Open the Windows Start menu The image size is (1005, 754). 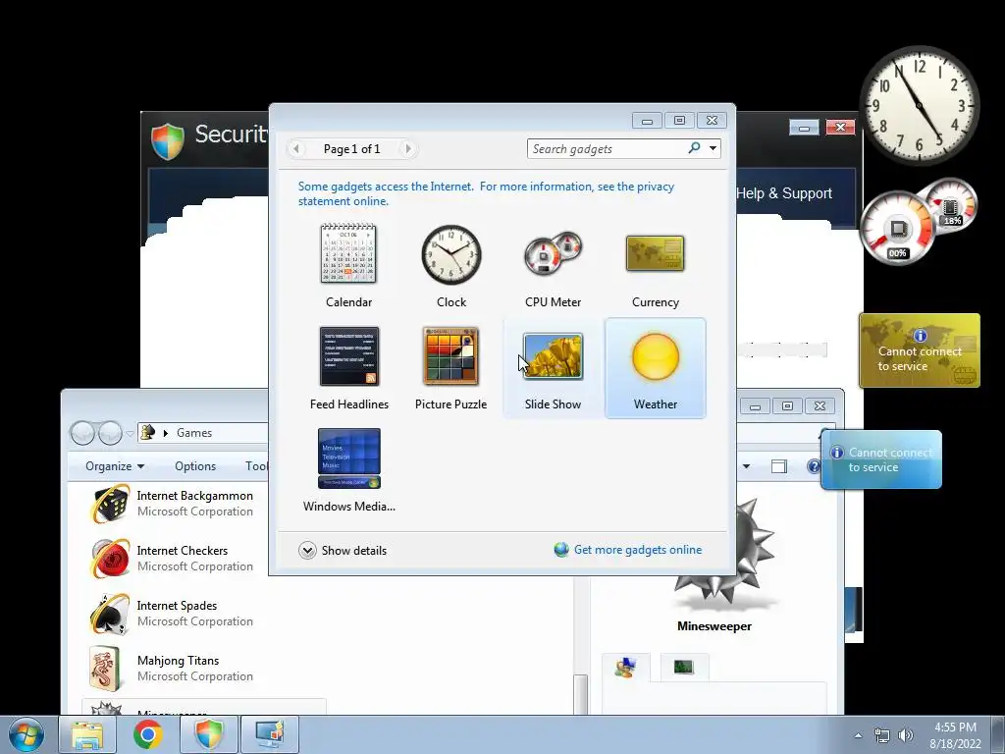pos(26,734)
